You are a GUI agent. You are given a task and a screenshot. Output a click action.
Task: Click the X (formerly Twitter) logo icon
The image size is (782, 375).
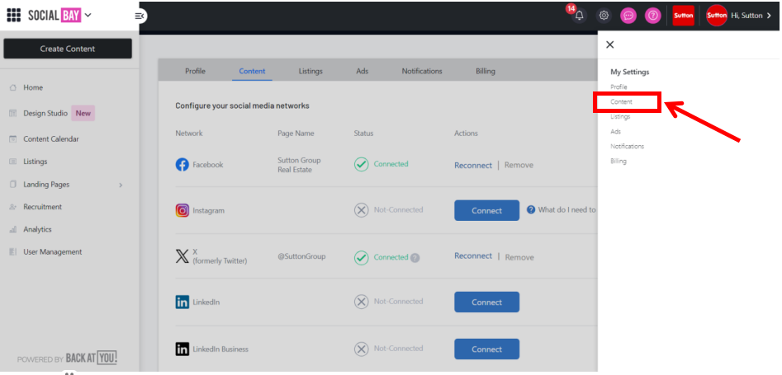(x=182, y=256)
